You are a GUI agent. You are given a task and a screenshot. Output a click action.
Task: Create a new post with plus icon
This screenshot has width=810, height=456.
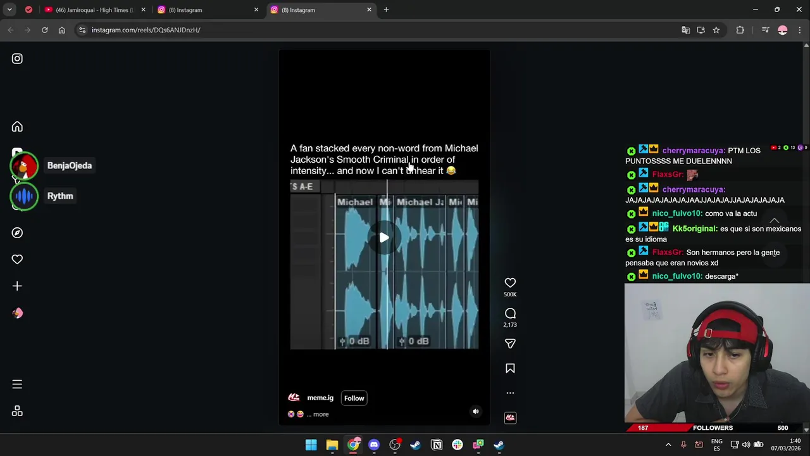(17, 286)
